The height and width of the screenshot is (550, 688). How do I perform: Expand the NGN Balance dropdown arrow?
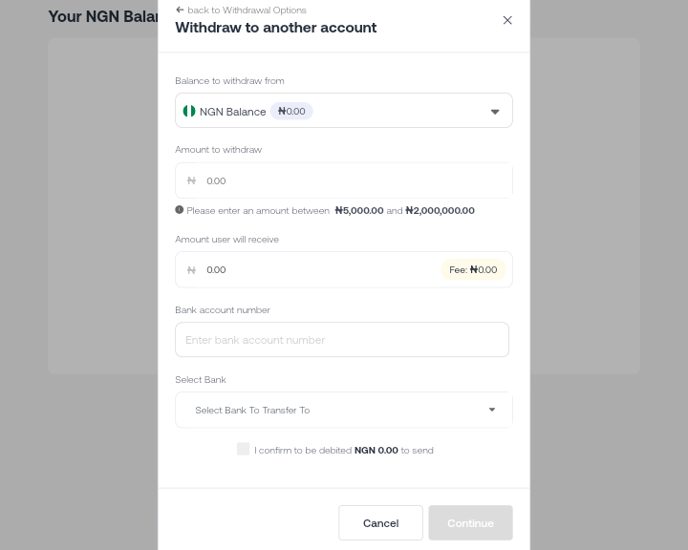[494, 112]
